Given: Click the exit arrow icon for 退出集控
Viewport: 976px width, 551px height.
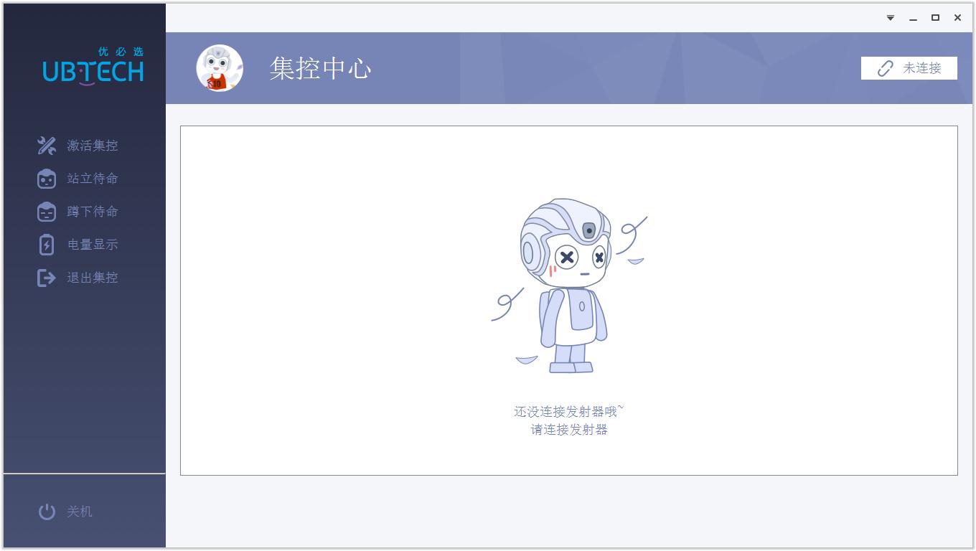Looking at the screenshot, I should 47,278.
